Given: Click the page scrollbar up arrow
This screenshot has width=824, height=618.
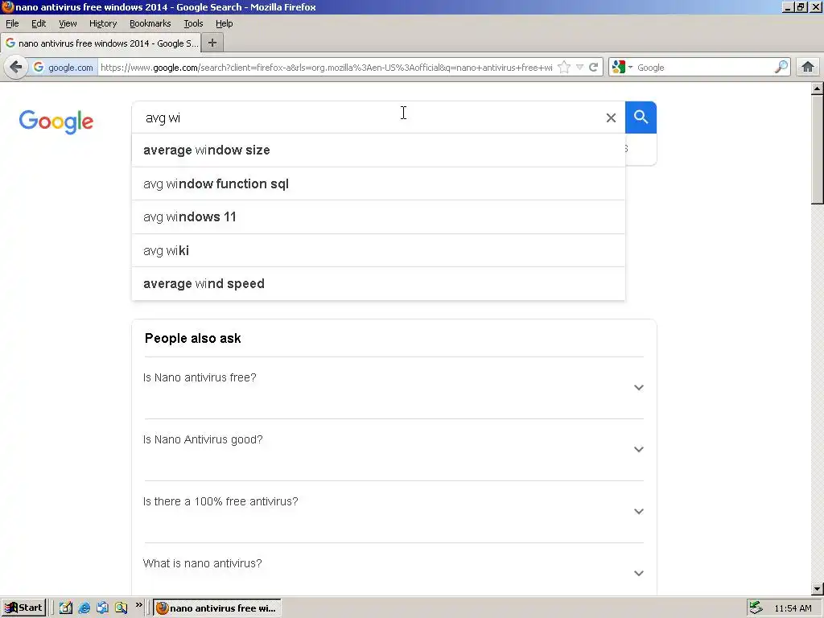Looking at the screenshot, I should click(818, 89).
